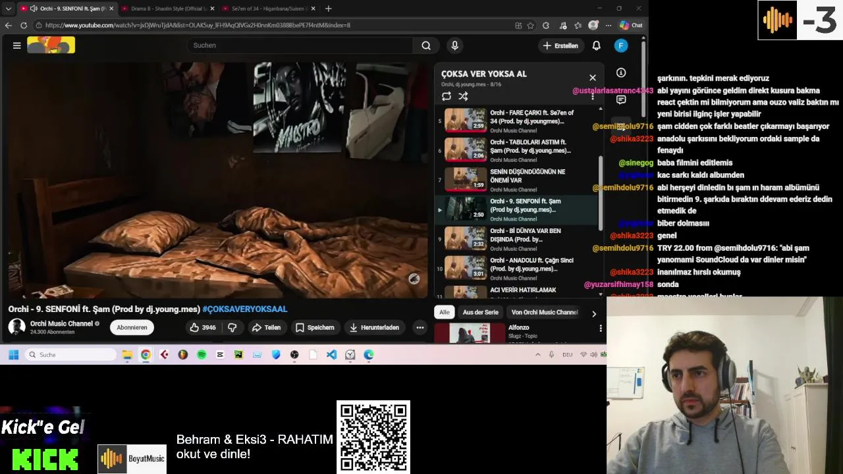Image resolution: width=843 pixels, height=474 pixels.
Task: Open Windows Start menu
Action: pyautogui.click(x=13, y=354)
